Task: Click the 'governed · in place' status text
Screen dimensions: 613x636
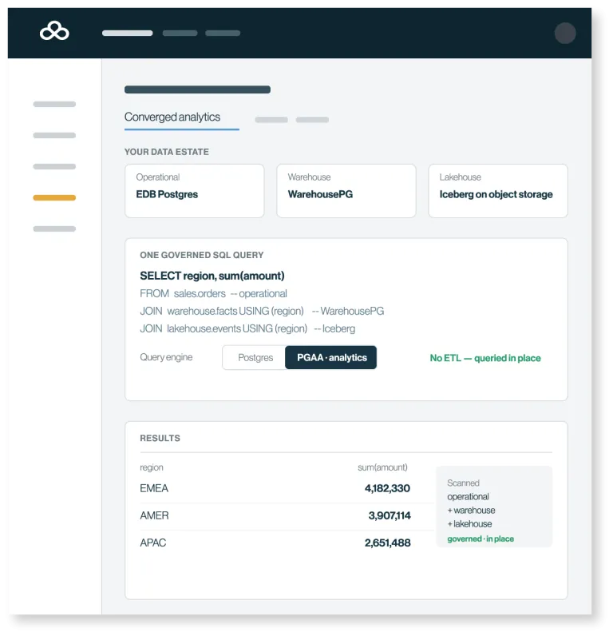Action: [x=481, y=539]
